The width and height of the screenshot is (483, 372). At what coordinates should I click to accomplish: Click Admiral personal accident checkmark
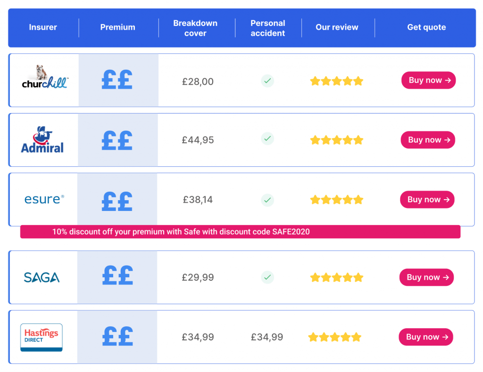point(267,139)
